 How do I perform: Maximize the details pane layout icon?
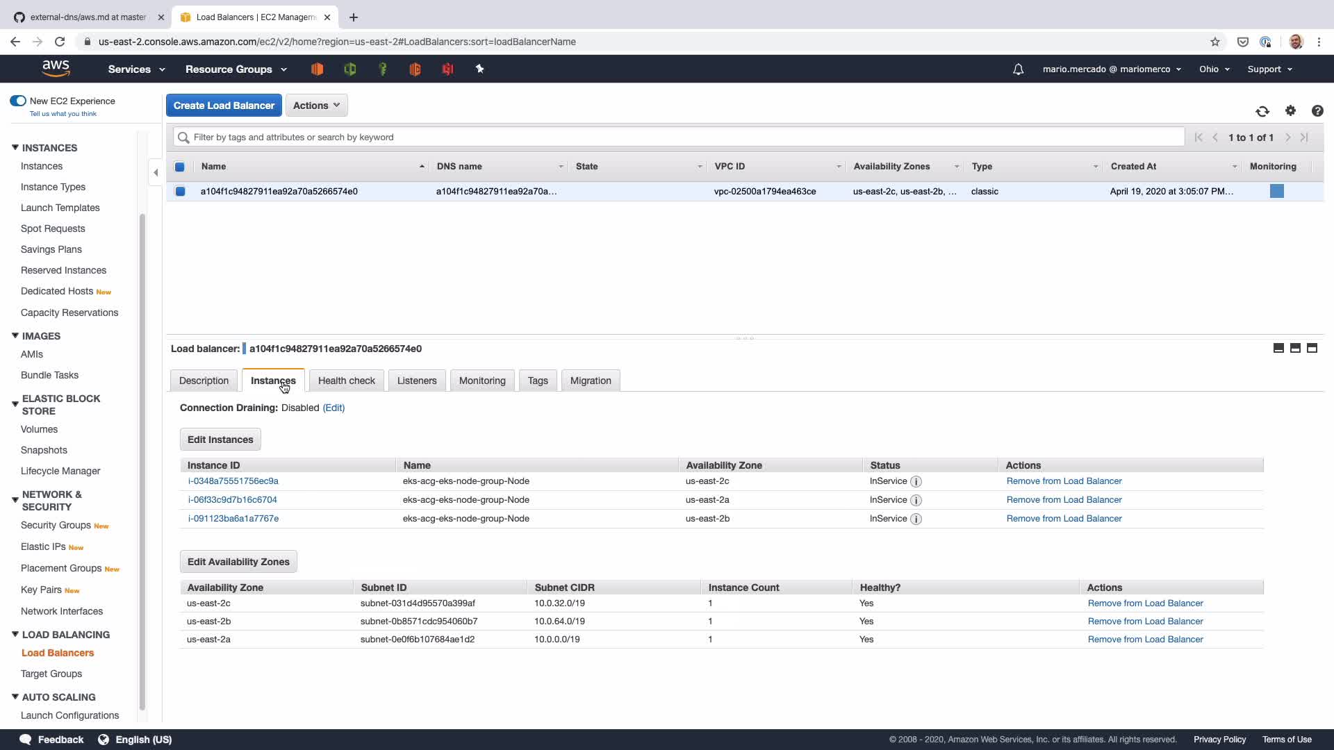[1312, 349]
